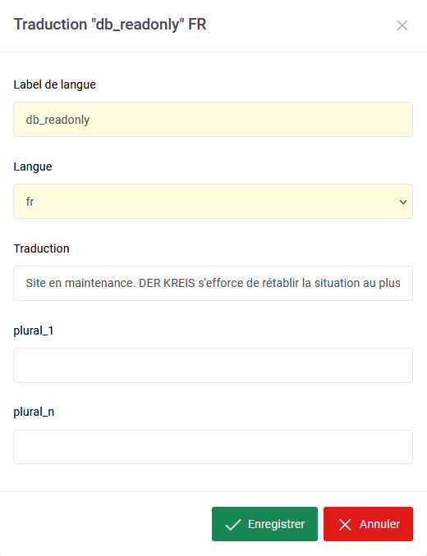
Task: Click the X icon on the Annuler button
Action: [x=345, y=525]
